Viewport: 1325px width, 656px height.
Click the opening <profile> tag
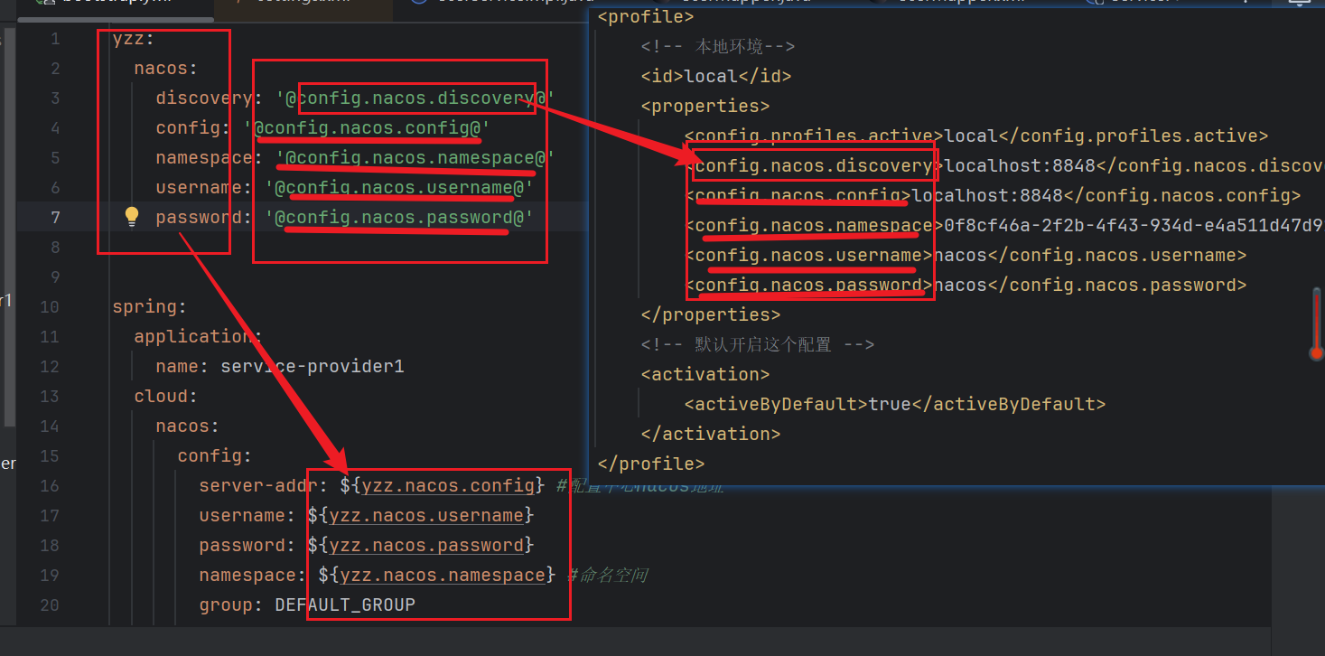tap(646, 16)
